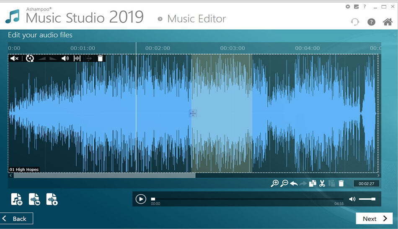Go Back to previous step
Viewport: 398px width, 229px height.
click(16, 219)
